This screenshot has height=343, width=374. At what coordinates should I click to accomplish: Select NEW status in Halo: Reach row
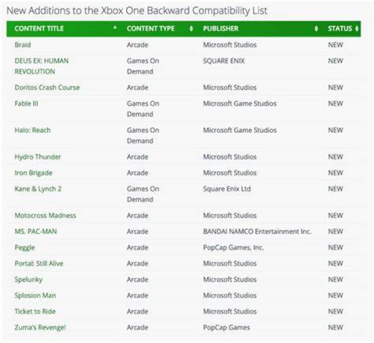[x=336, y=130]
